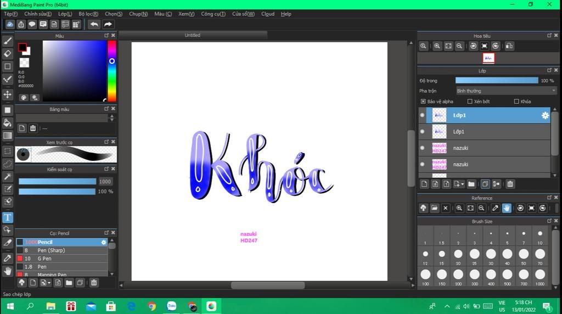Select the G Pen brush

[61, 259]
